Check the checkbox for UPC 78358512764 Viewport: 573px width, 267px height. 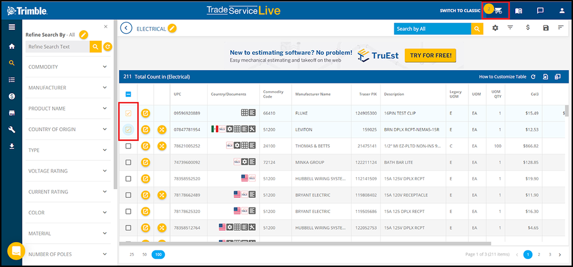tap(128, 227)
